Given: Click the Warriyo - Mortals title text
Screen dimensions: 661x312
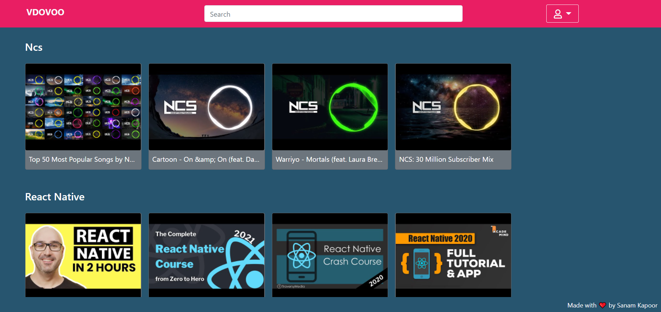Looking at the screenshot, I should 329,160.
